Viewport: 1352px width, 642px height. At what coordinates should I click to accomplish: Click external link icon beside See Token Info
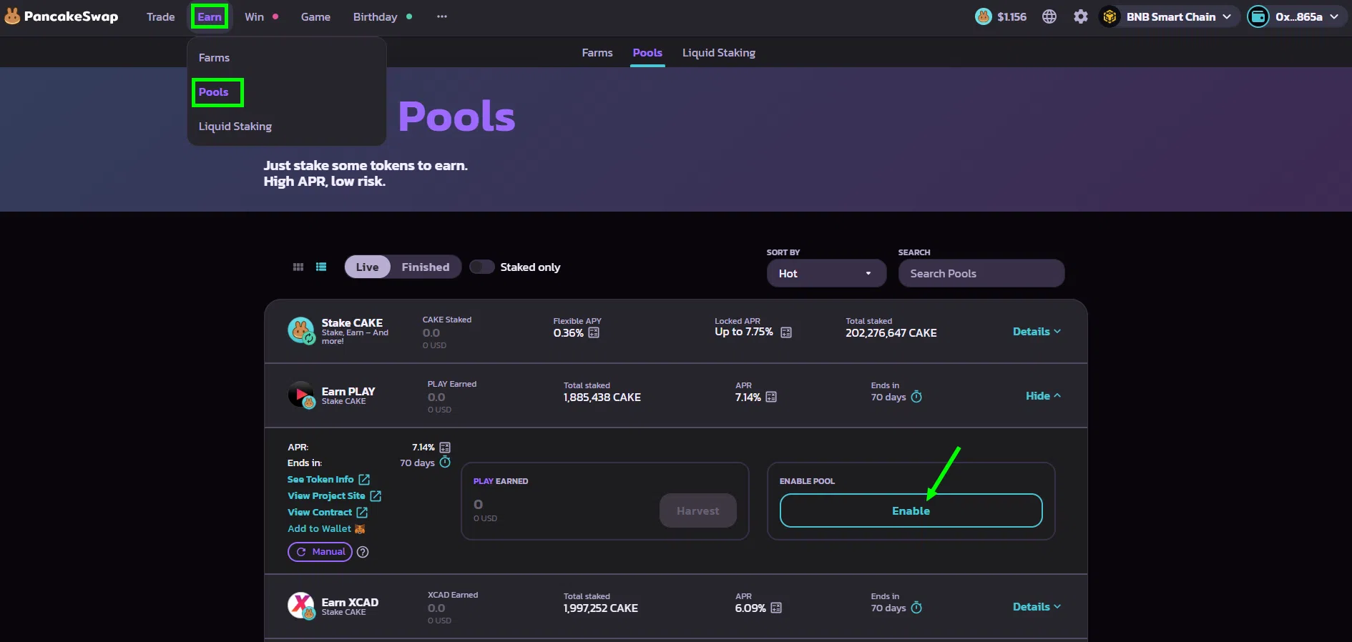[x=364, y=480]
